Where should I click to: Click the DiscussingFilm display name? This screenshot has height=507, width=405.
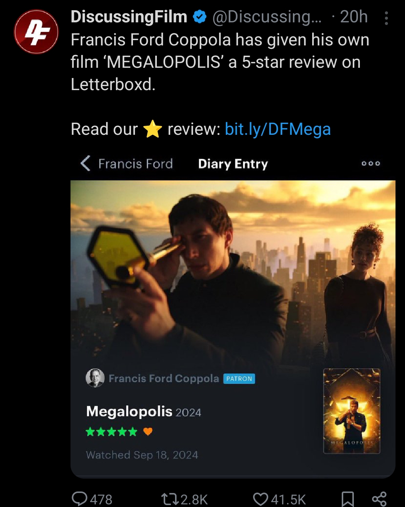129,17
